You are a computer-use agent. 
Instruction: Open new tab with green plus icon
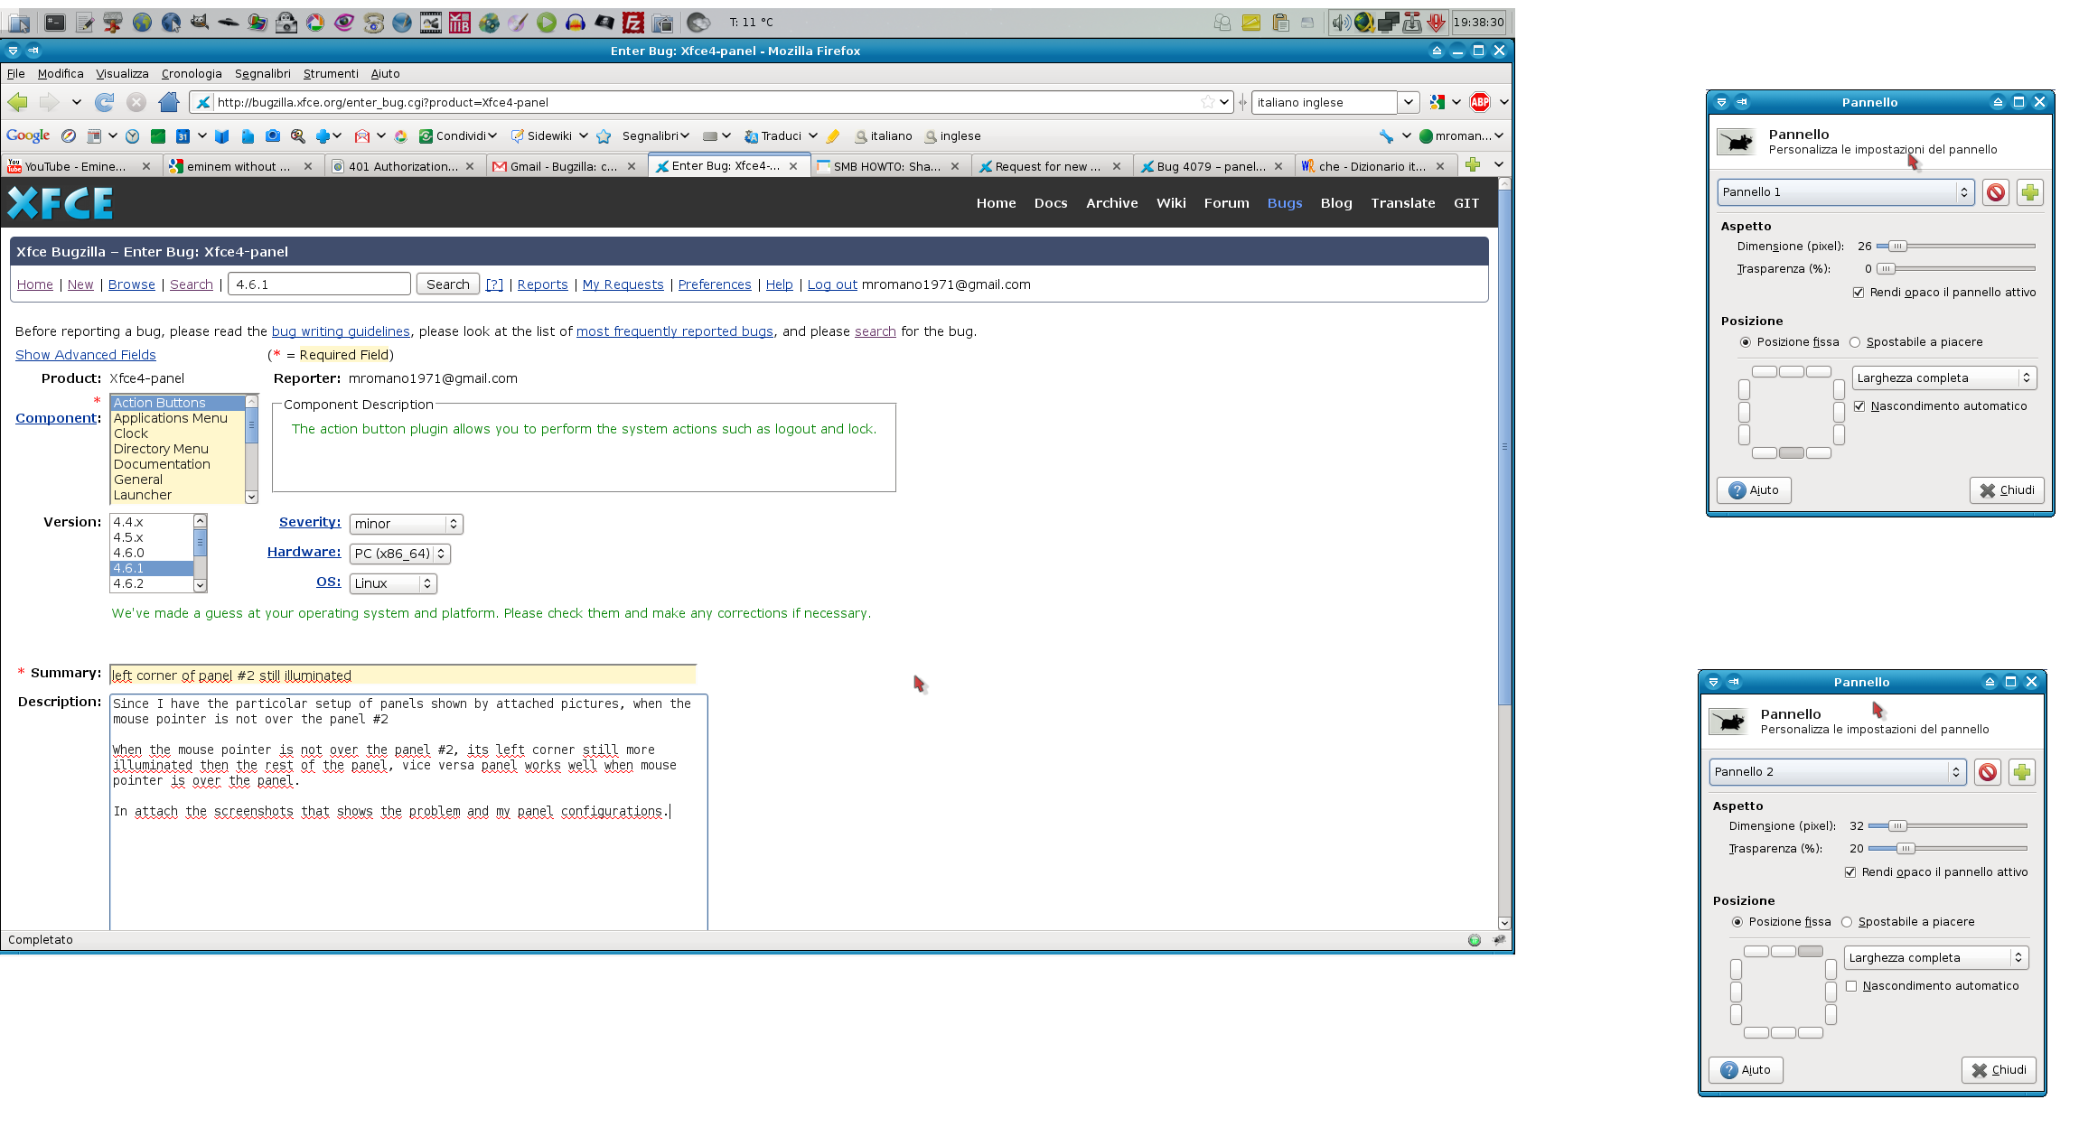[1472, 165]
